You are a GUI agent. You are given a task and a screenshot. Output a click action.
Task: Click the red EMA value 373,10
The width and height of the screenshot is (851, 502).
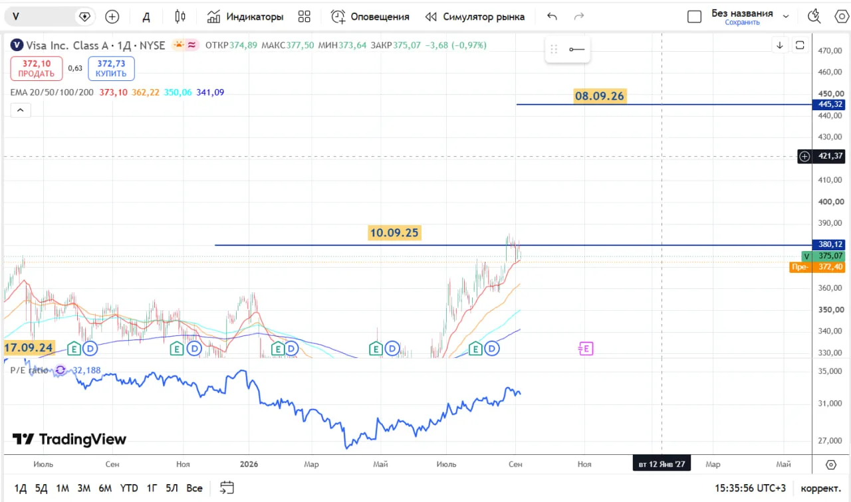tap(113, 92)
